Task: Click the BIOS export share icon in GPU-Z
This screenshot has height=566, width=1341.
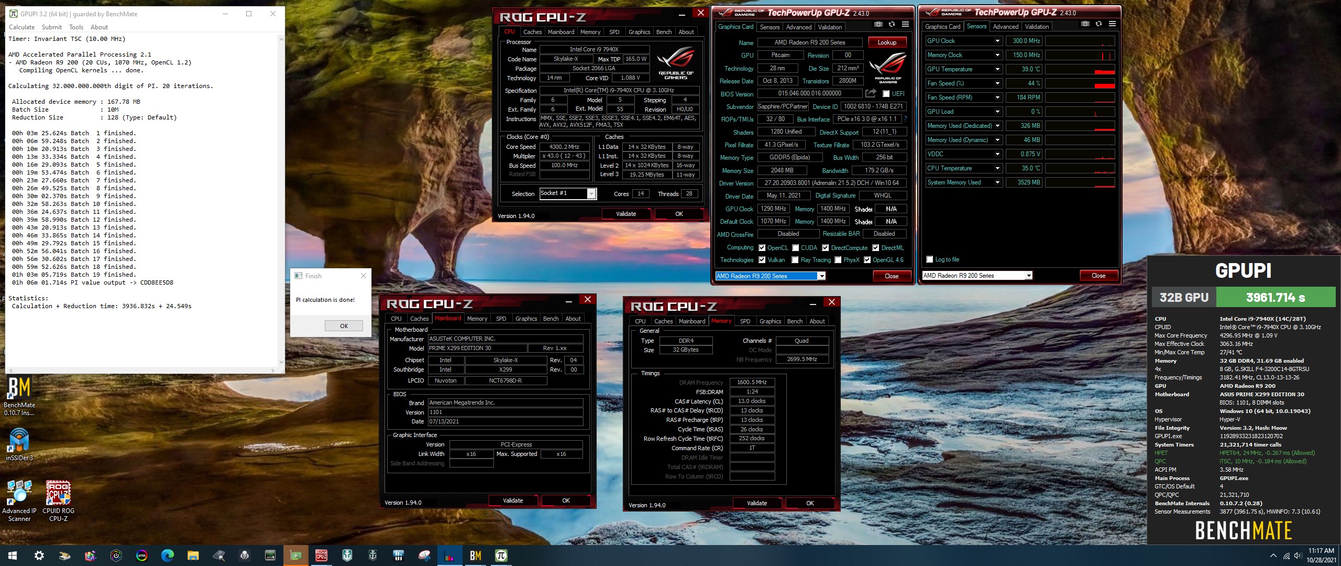Action: point(871,93)
